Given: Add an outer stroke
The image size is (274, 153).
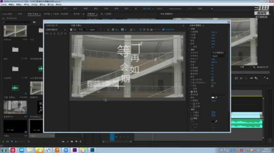Looking at the screenshot, I should (213, 116).
